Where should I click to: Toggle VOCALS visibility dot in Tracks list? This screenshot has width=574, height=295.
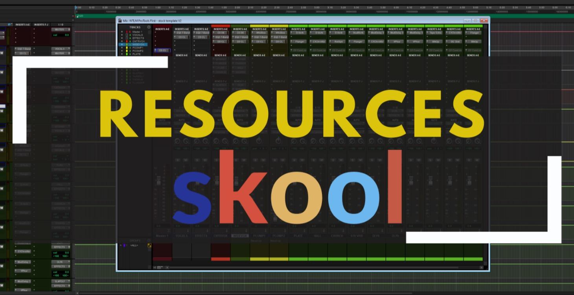(122, 35)
